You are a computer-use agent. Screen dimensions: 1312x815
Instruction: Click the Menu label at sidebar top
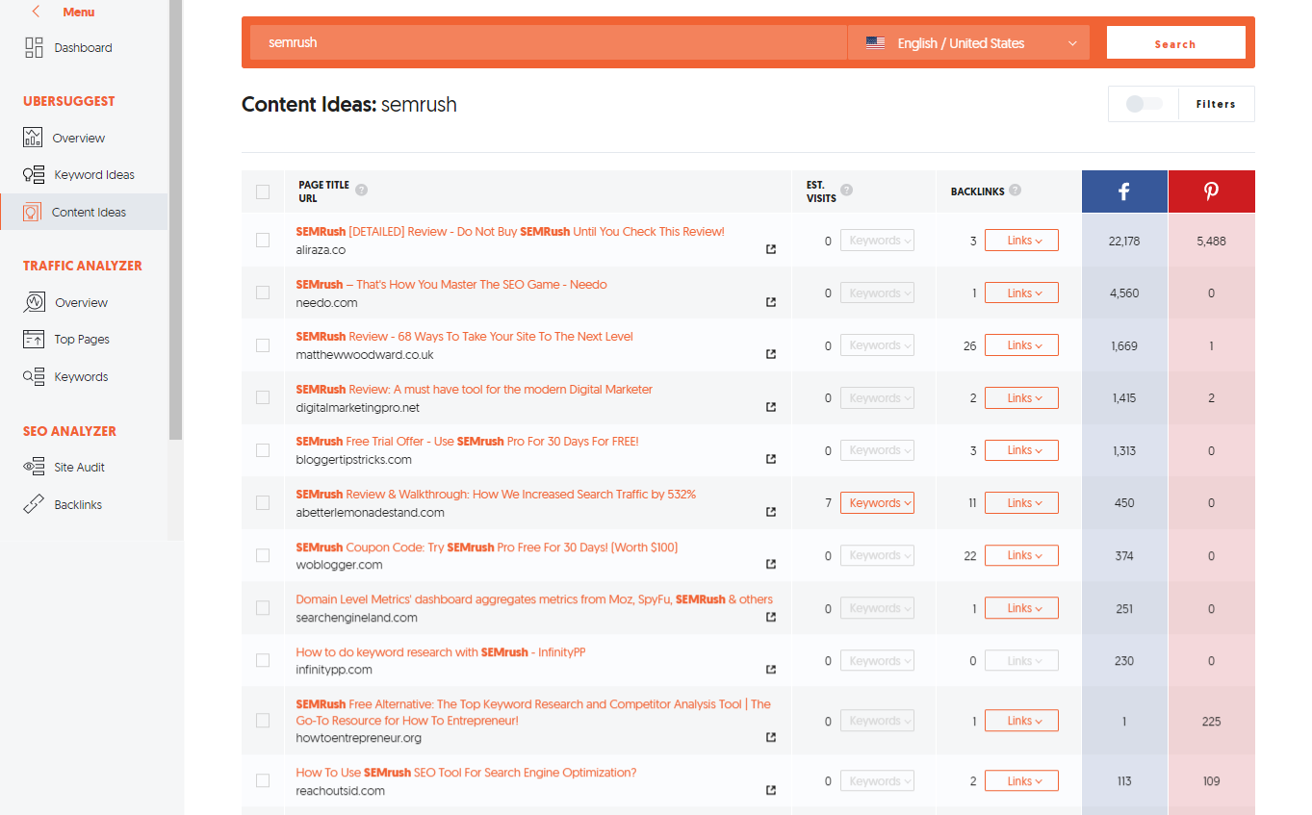pyautogui.click(x=79, y=13)
